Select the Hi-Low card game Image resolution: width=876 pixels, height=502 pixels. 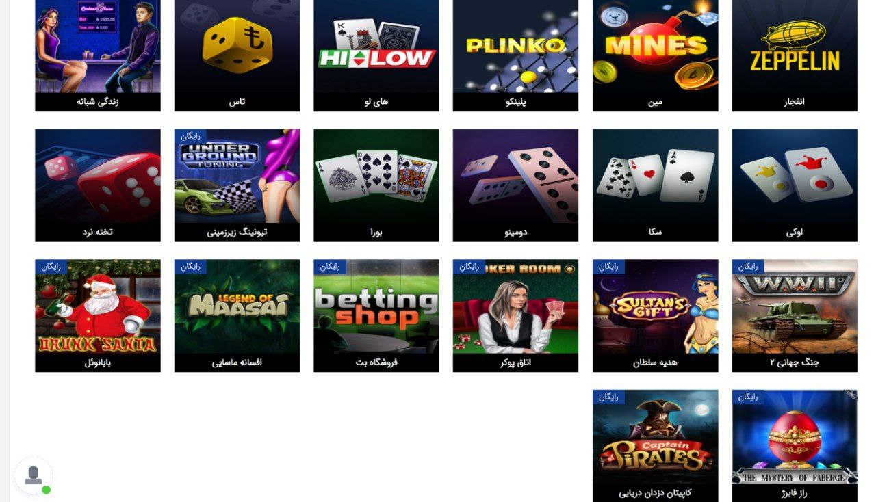click(376, 55)
